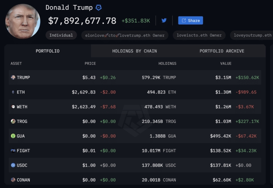This screenshot has width=273, height=188.
Task: Click the PRICE column header
Action: pyautogui.click(x=90, y=63)
